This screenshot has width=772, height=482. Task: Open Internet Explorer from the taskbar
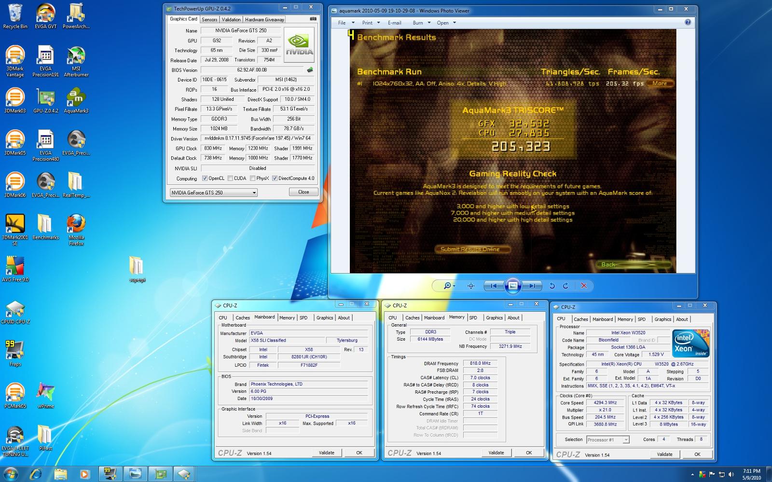[36, 474]
